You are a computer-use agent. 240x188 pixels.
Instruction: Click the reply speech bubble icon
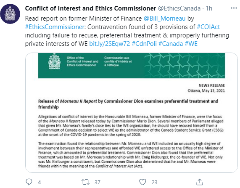click(x=29, y=182)
